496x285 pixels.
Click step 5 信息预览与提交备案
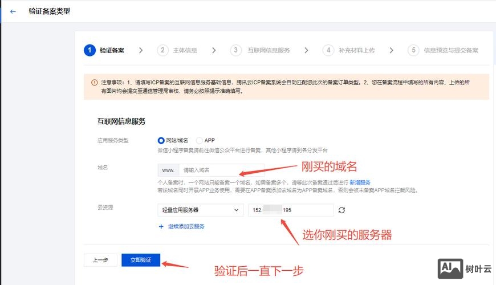pyautogui.click(x=443, y=50)
